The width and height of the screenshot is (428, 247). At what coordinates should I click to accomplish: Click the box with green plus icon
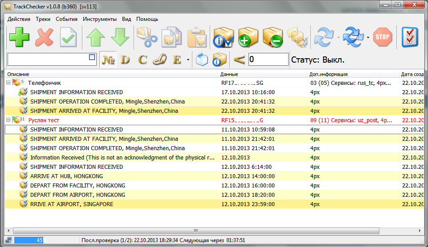pyautogui.click(x=248, y=37)
